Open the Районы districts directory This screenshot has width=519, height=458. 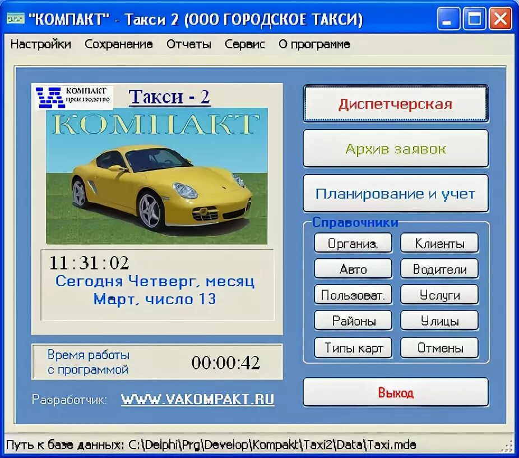(x=352, y=320)
